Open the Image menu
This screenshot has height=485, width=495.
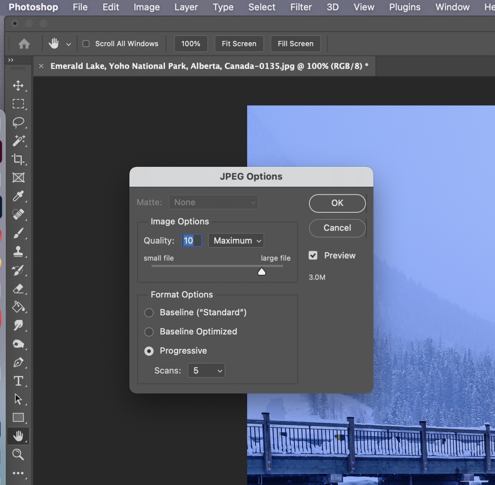coord(147,7)
